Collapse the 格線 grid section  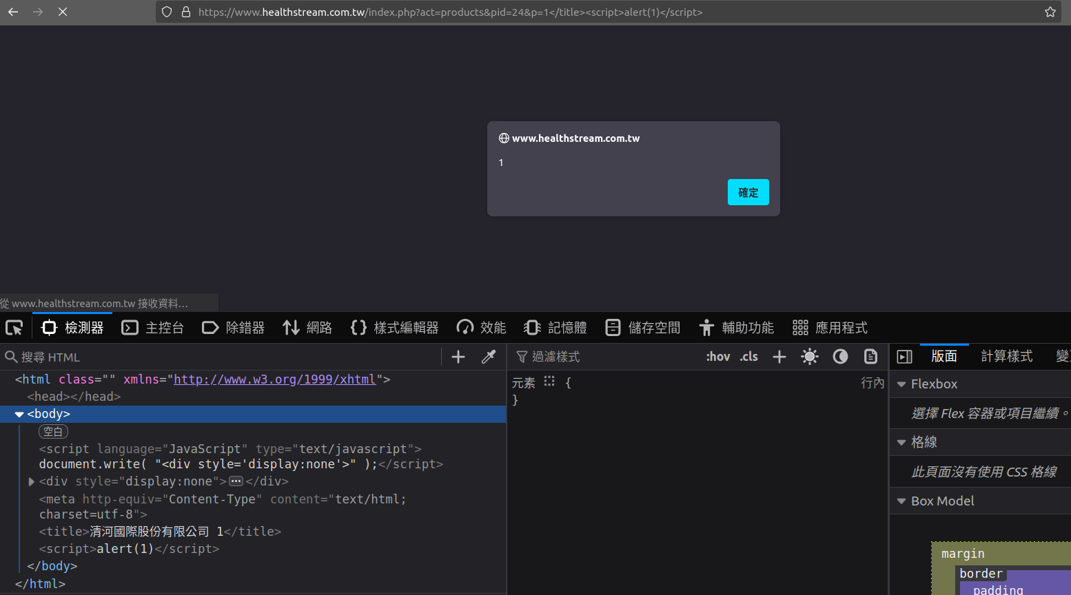(x=901, y=442)
